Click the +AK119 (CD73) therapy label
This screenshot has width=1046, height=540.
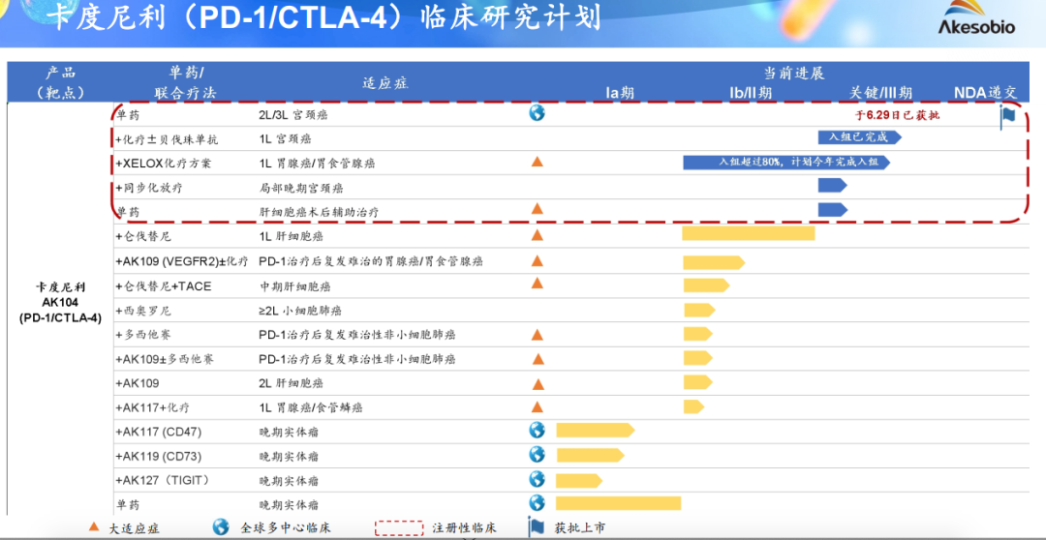coord(158,456)
